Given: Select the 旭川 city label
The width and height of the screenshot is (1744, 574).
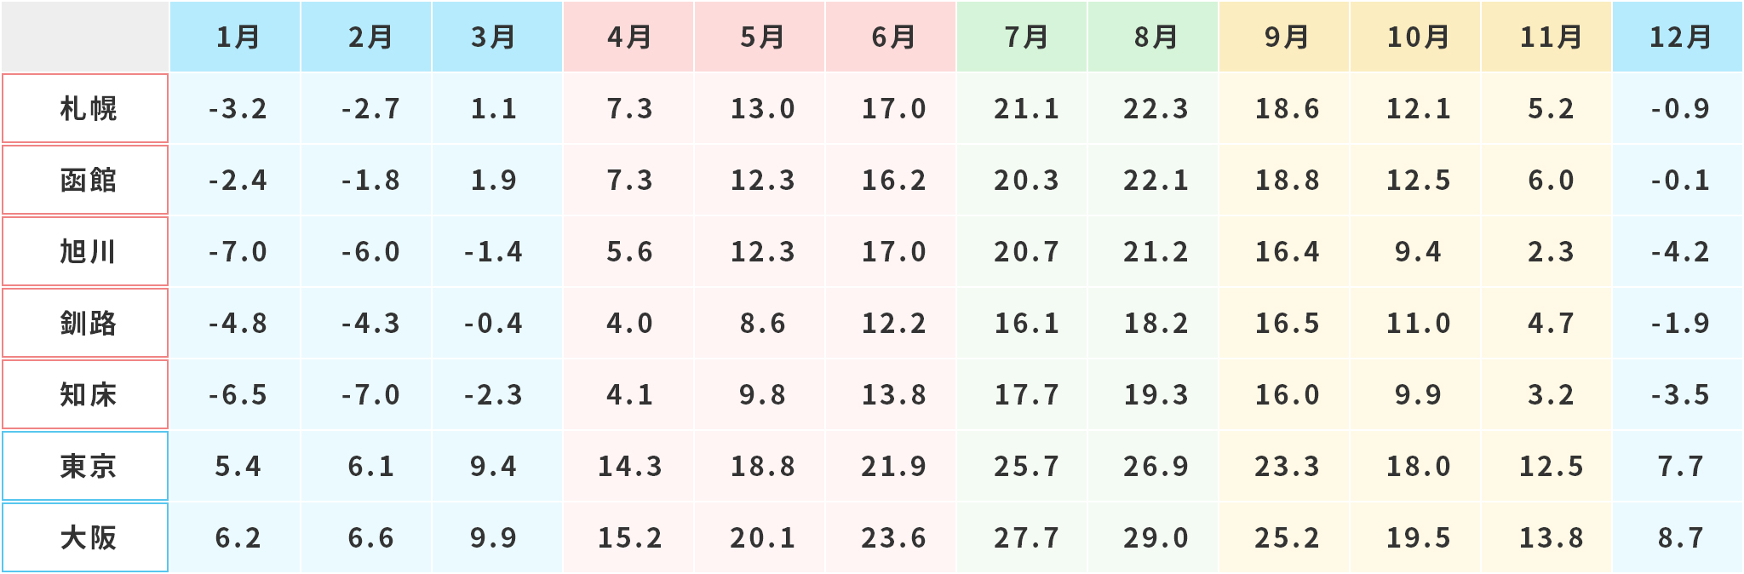Looking at the screenshot, I should pyautogui.click(x=86, y=251).
